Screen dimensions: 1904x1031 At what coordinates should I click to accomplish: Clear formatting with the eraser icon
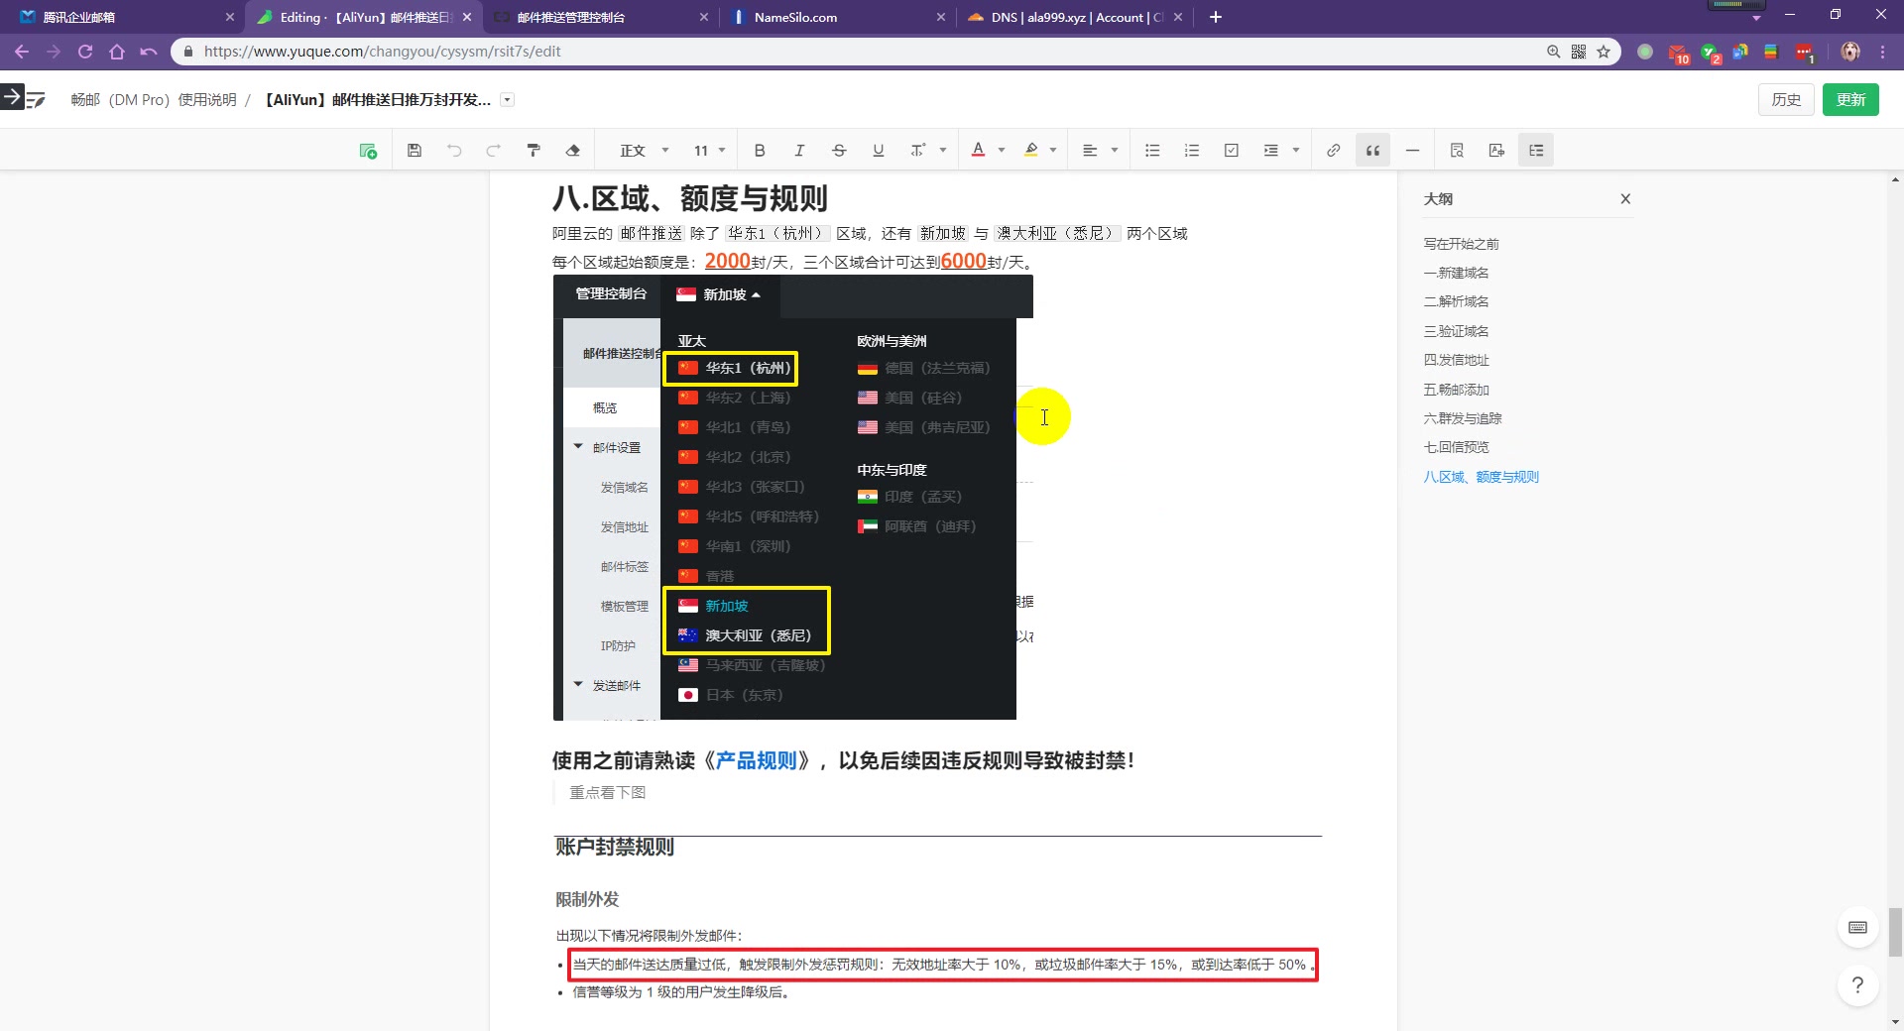572,151
